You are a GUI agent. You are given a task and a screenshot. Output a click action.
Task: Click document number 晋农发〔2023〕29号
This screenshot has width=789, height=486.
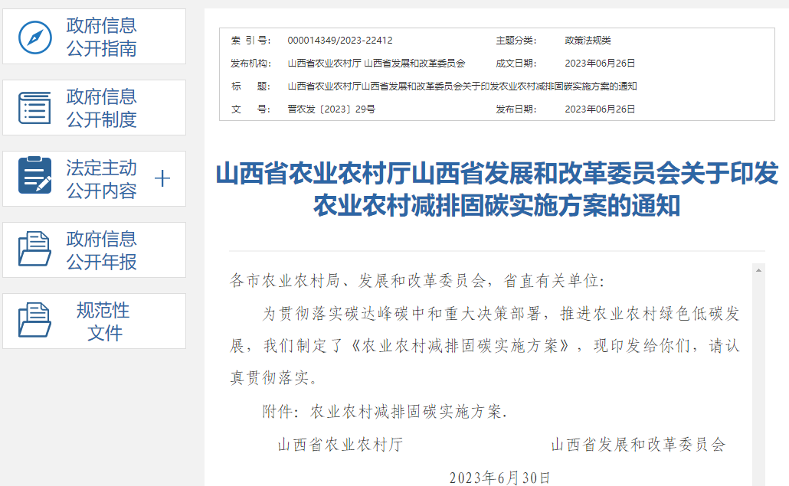point(331,109)
